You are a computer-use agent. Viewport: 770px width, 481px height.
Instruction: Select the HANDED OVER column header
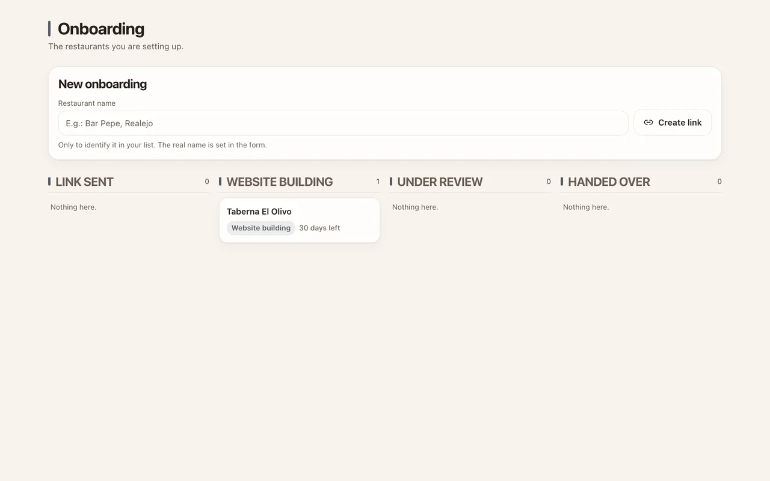[x=609, y=182]
